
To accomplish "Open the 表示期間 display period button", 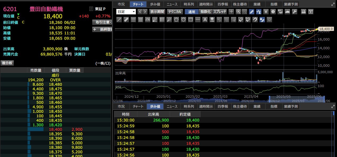I will coord(157,12).
